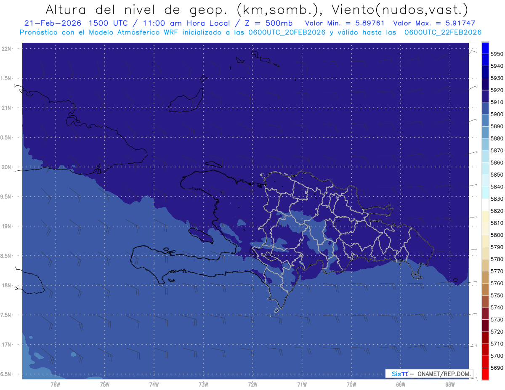Screen dimensions: 505x390
Task: Click the '74W' longitude label
Action: [x=154, y=385]
